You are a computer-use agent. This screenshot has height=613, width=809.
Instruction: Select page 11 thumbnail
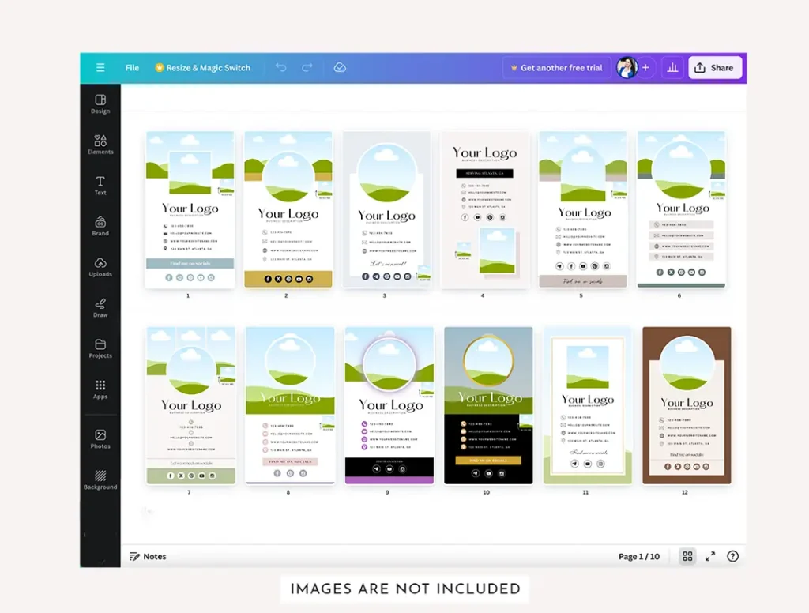(x=588, y=405)
